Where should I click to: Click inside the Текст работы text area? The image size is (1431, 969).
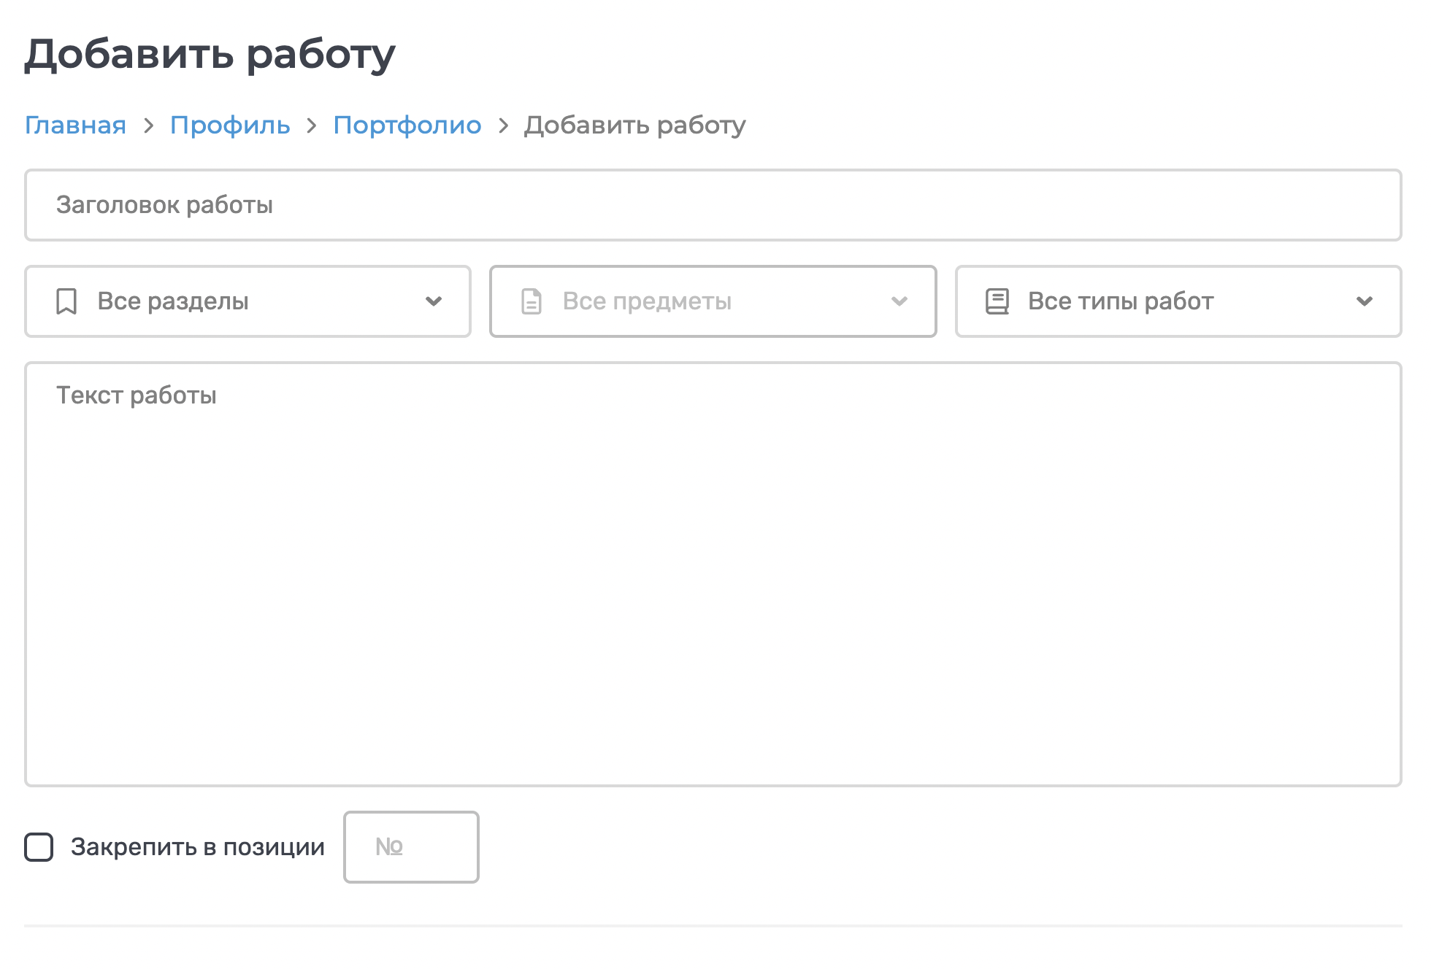[x=713, y=574]
